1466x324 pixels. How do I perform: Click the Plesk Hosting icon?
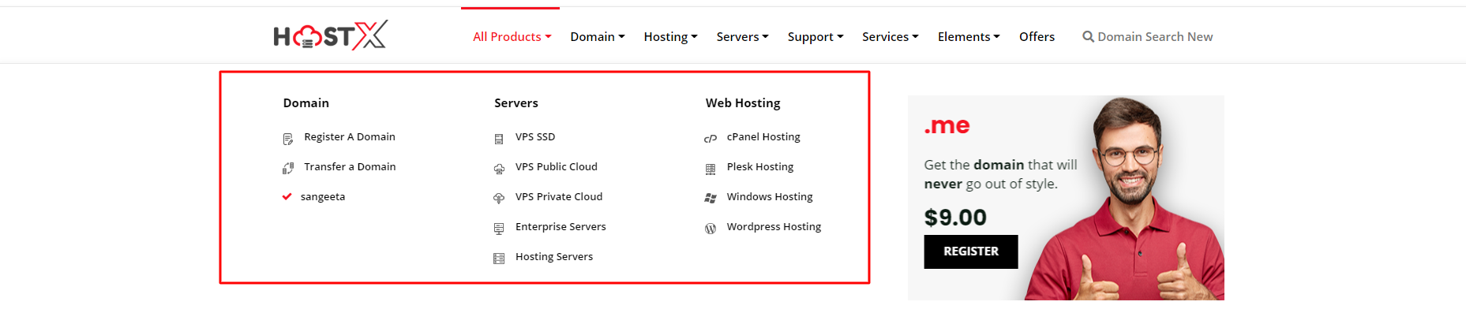pyautogui.click(x=711, y=169)
